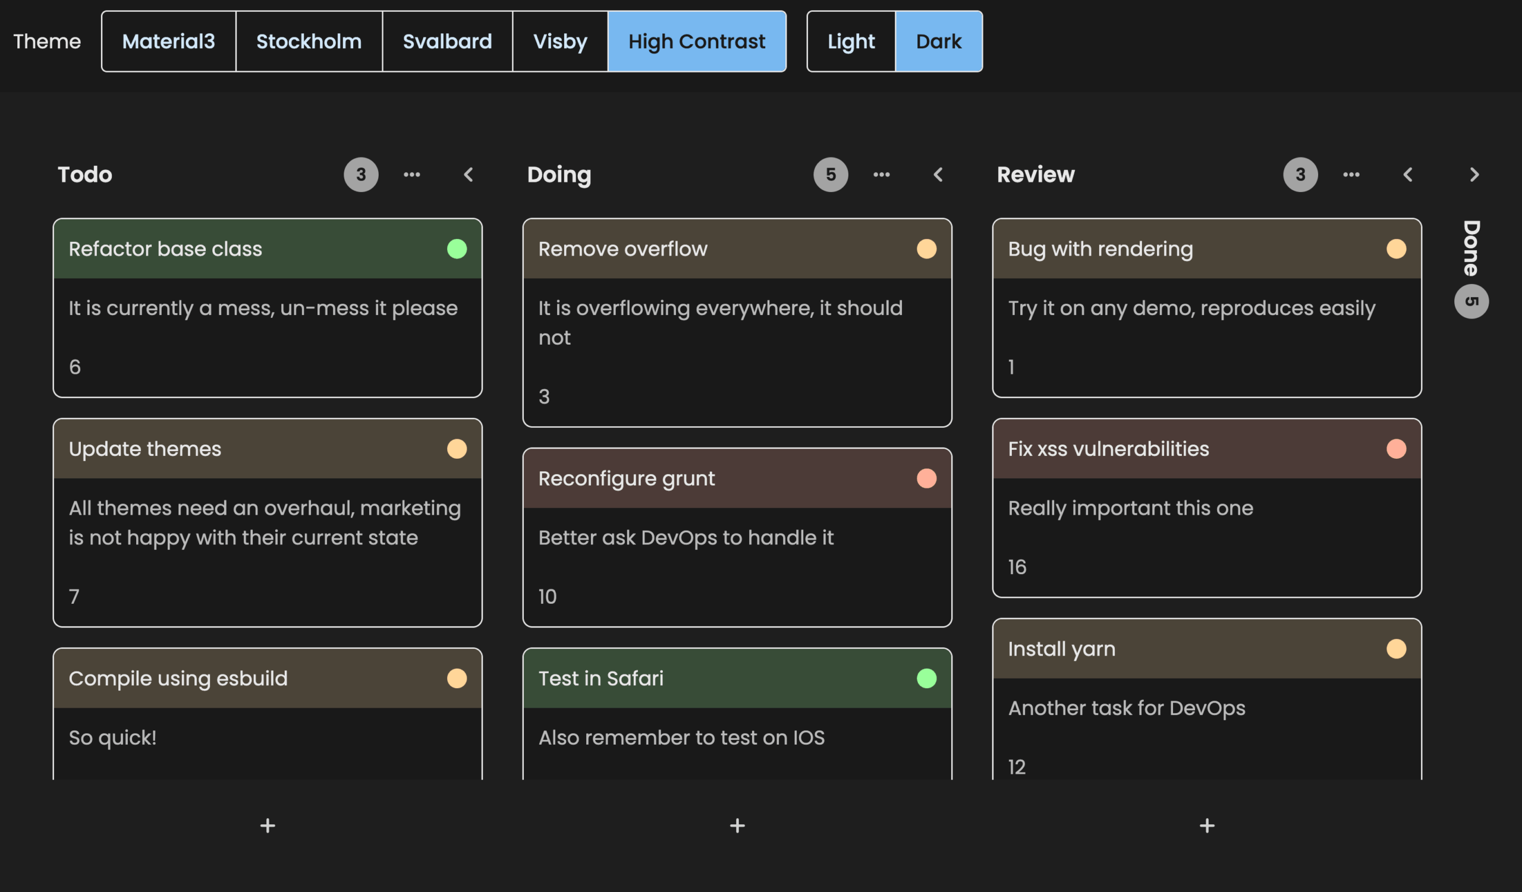The image size is (1522, 892).
Task: Open Todo column options menu (three dots)
Action: coord(411,174)
